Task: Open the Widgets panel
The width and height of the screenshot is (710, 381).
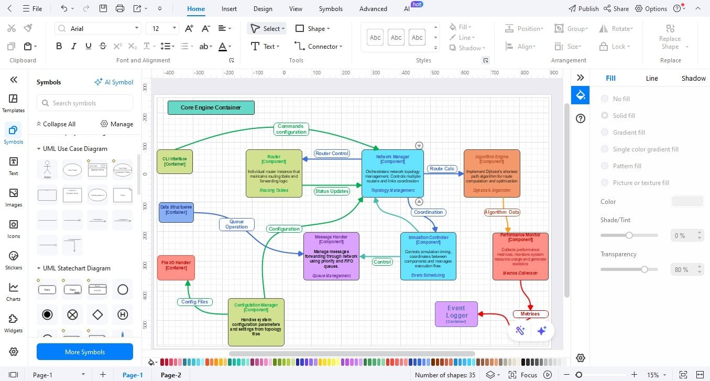Action: coord(13,322)
